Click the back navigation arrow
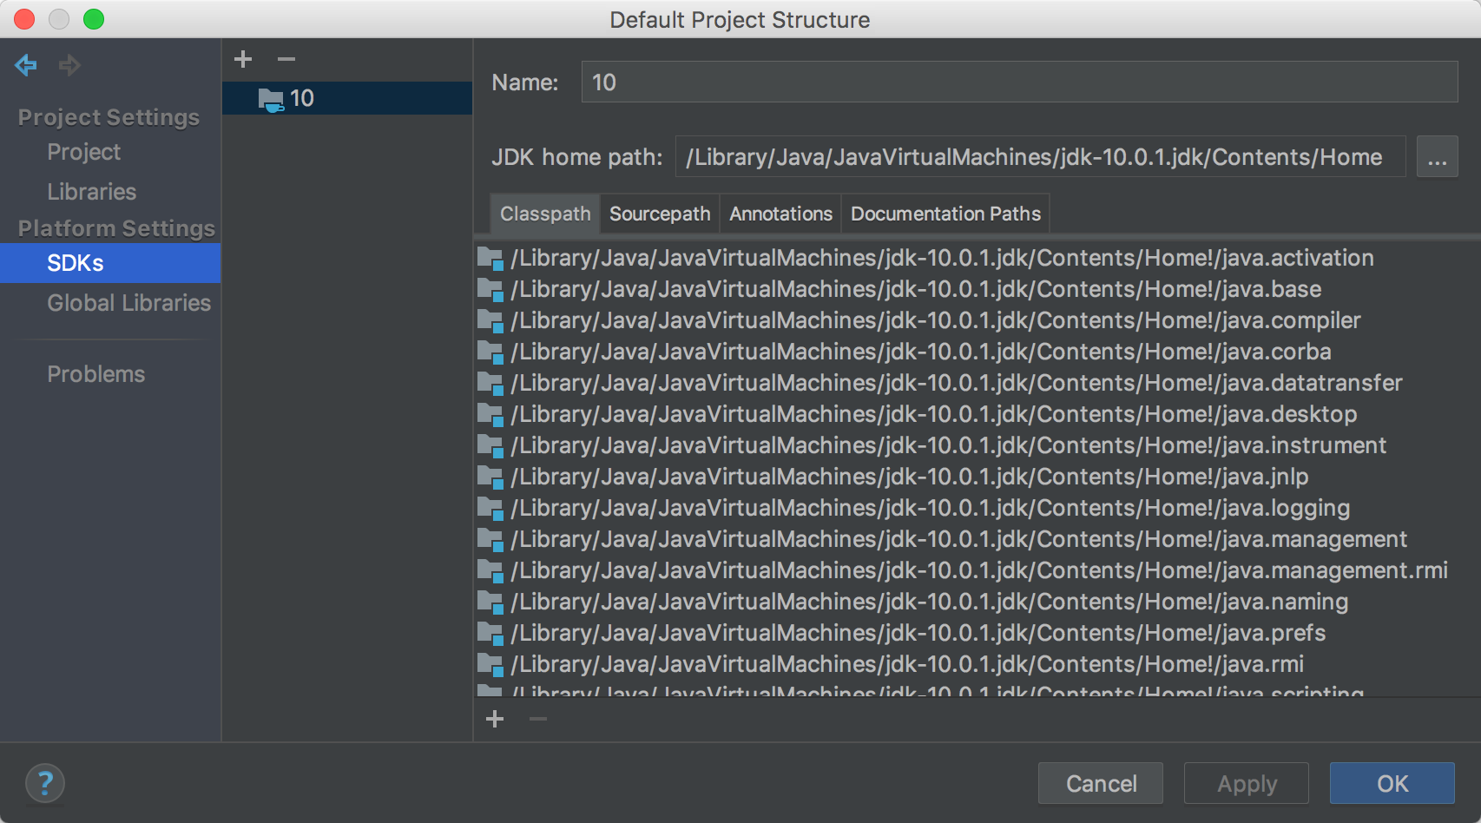The width and height of the screenshot is (1481, 823). pos(26,65)
